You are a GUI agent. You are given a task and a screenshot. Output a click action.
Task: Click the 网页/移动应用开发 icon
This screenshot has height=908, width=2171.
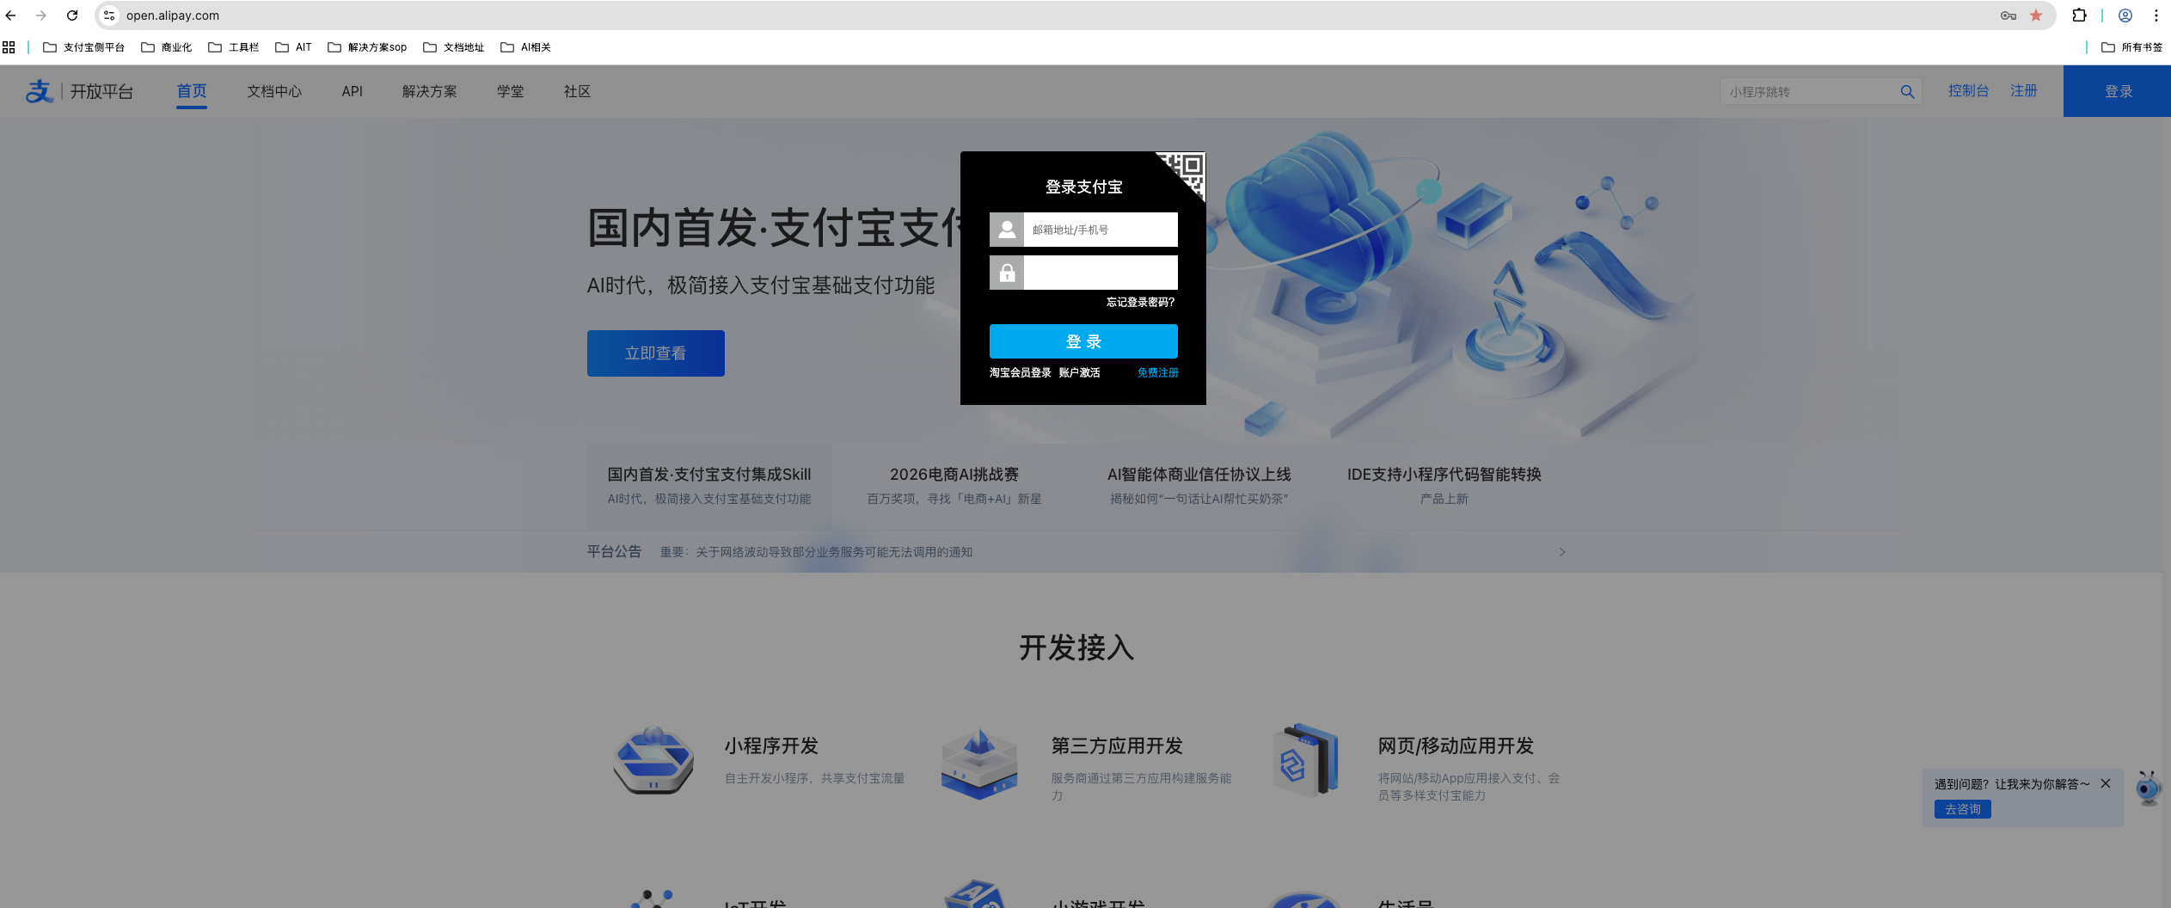pos(1305,760)
